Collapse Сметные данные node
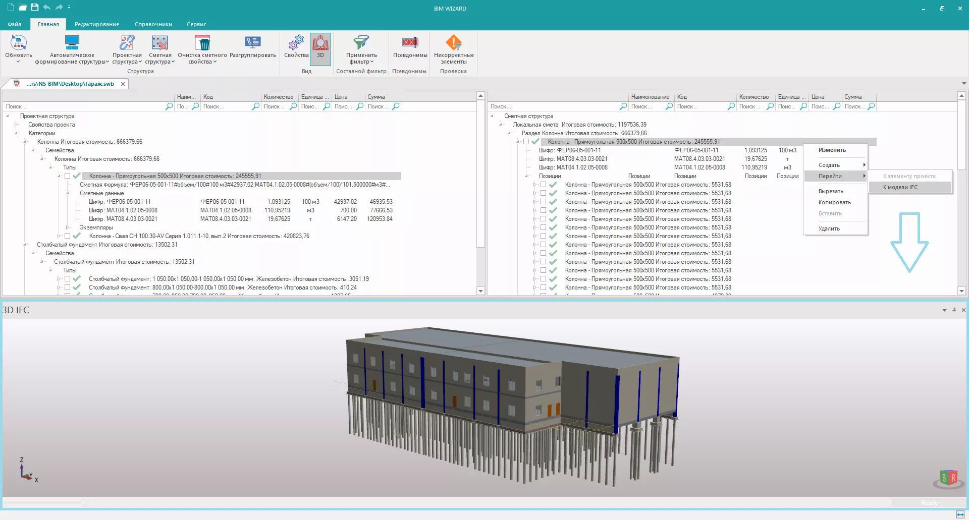Screen dimensions: 969x520 (x=68, y=193)
